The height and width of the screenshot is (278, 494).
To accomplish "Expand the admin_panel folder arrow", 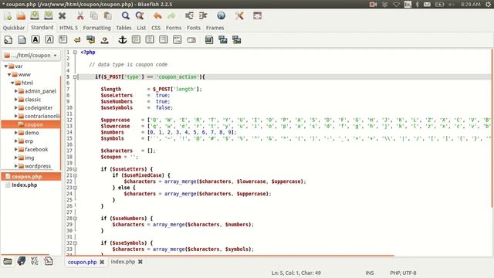I will (15, 91).
